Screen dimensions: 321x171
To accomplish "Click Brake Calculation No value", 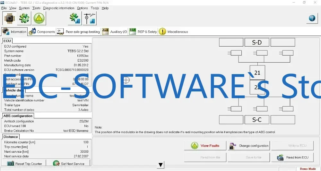I will pos(76,131).
